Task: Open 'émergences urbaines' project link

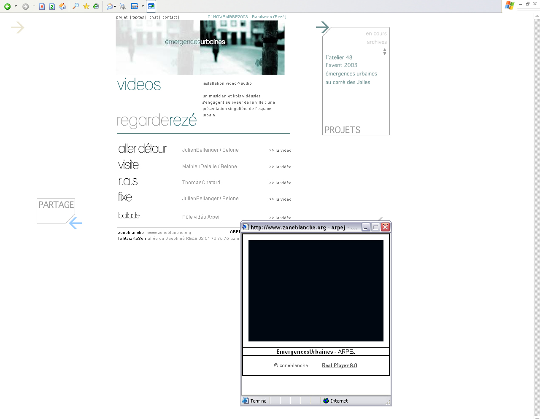Action: pos(351,74)
